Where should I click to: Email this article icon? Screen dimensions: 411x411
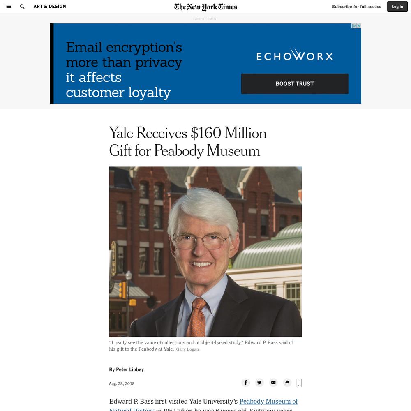click(273, 382)
